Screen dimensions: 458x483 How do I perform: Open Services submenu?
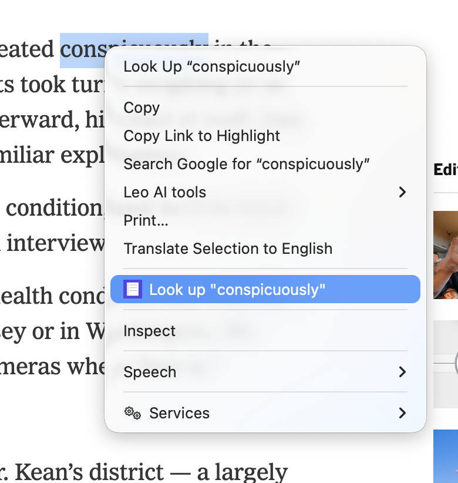pos(265,413)
